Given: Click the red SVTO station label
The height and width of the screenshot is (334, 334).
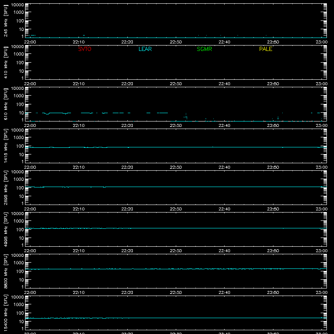Looking at the screenshot, I should click(85, 49).
